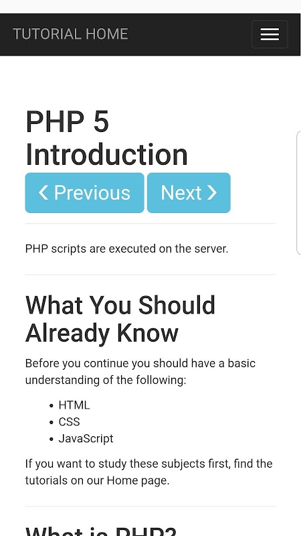Screen dimensions: 301x536
Task: Click the word Next on the blue button
Action: 181,192
